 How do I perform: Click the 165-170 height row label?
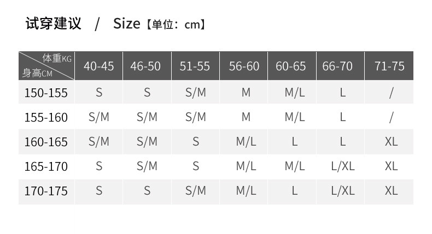point(46,166)
